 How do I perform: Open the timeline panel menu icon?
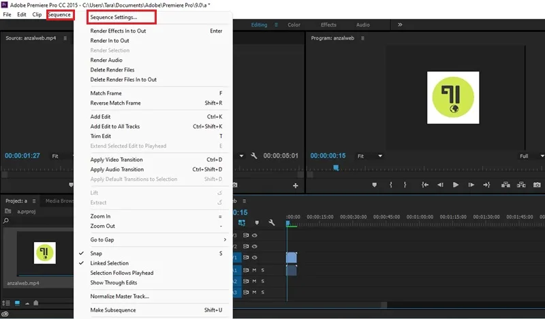coord(245,201)
